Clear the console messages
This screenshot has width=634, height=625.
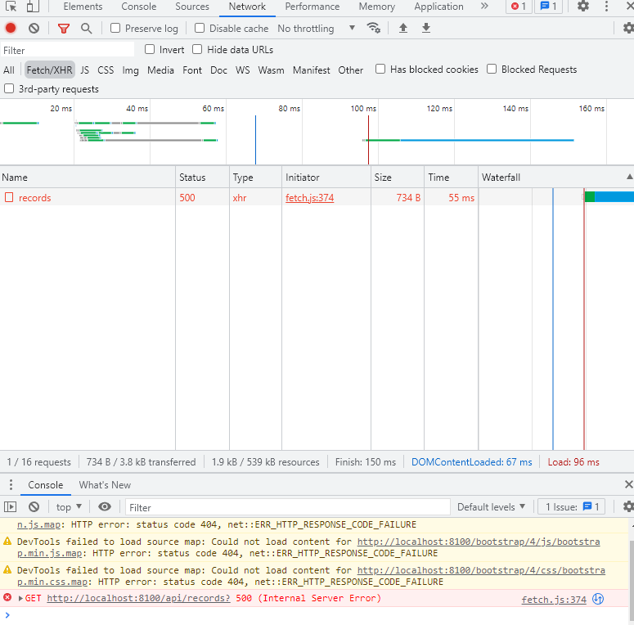point(34,506)
